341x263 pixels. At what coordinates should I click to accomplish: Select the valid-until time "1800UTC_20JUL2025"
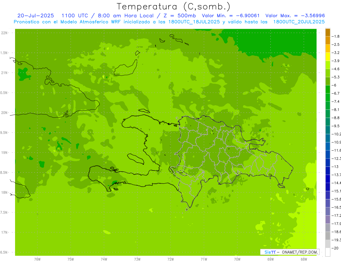[299, 22]
